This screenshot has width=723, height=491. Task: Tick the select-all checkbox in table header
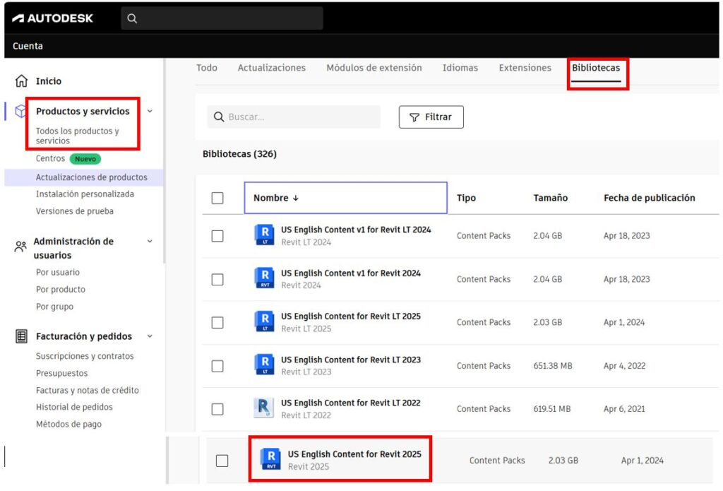tap(217, 198)
